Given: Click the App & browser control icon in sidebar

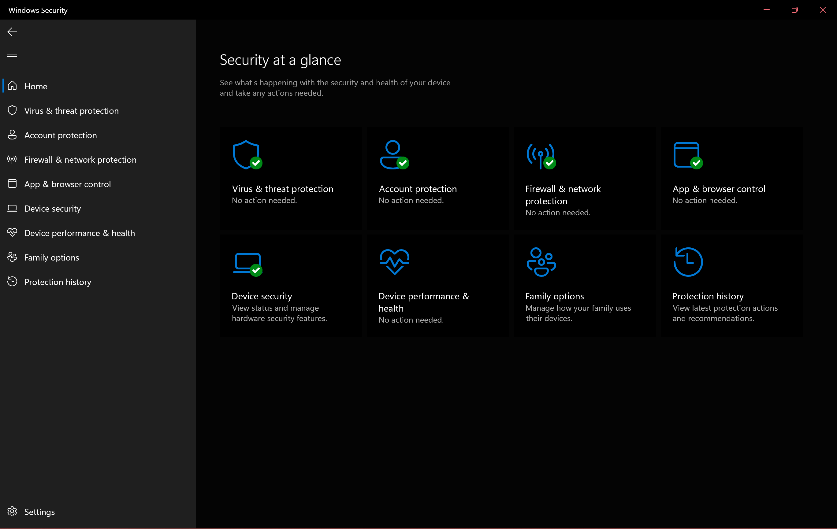Looking at the screenshot, I should click(x=12, y=184).
